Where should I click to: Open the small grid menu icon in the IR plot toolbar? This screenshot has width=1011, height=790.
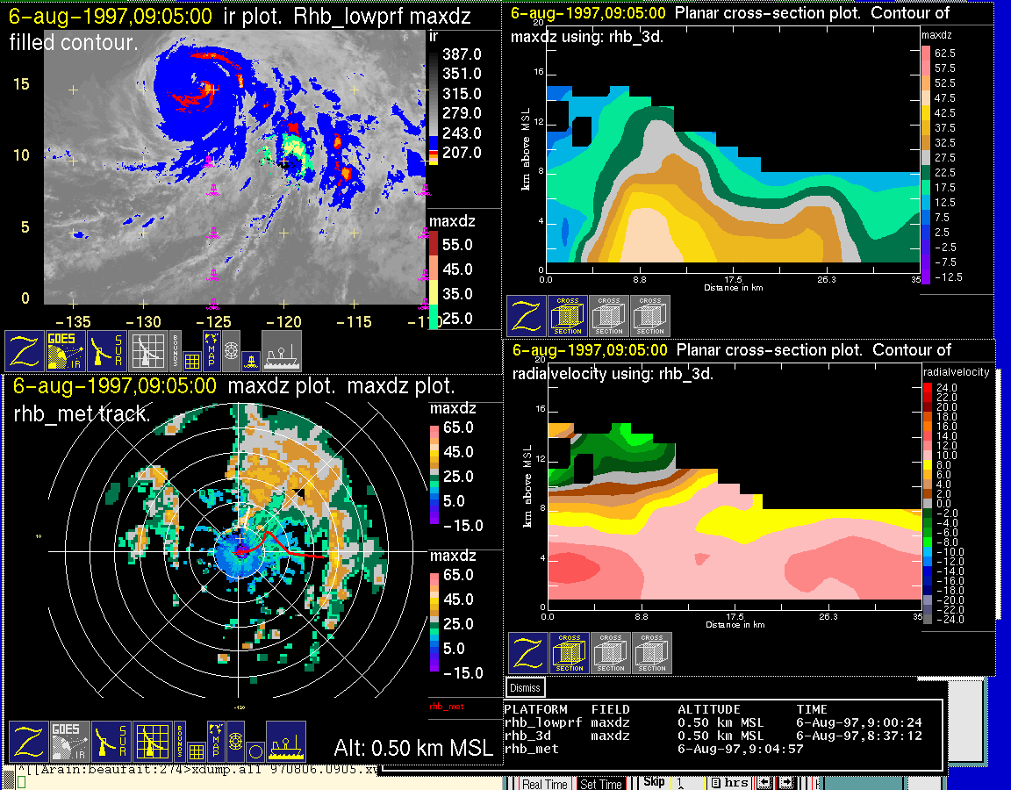pyautogui.click(x=193, y=360)
